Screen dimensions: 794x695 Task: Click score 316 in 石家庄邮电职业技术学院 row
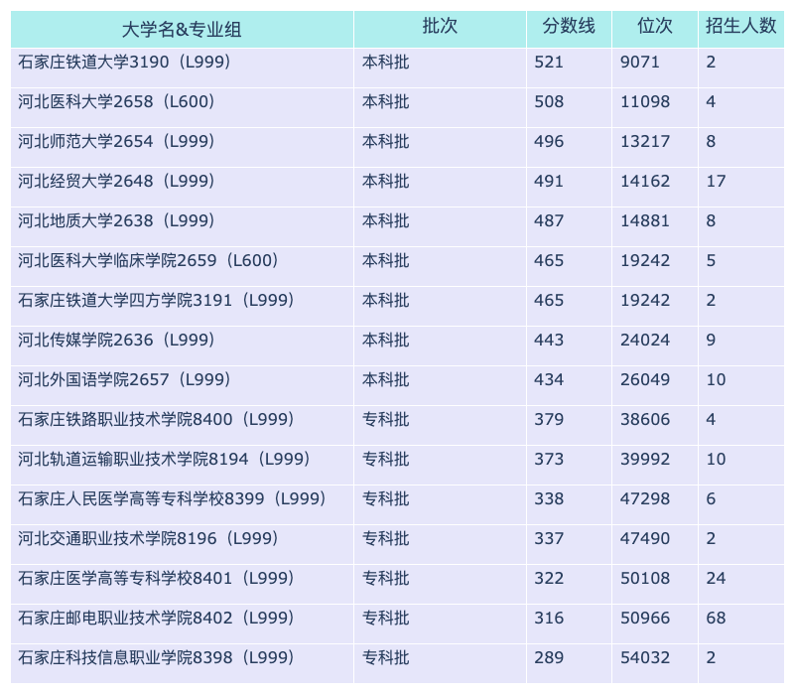(549, 618)
